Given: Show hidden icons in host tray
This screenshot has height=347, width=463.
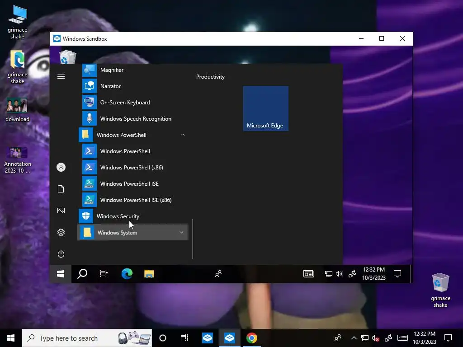Looking at the screenshot, I should coord(354,338).
